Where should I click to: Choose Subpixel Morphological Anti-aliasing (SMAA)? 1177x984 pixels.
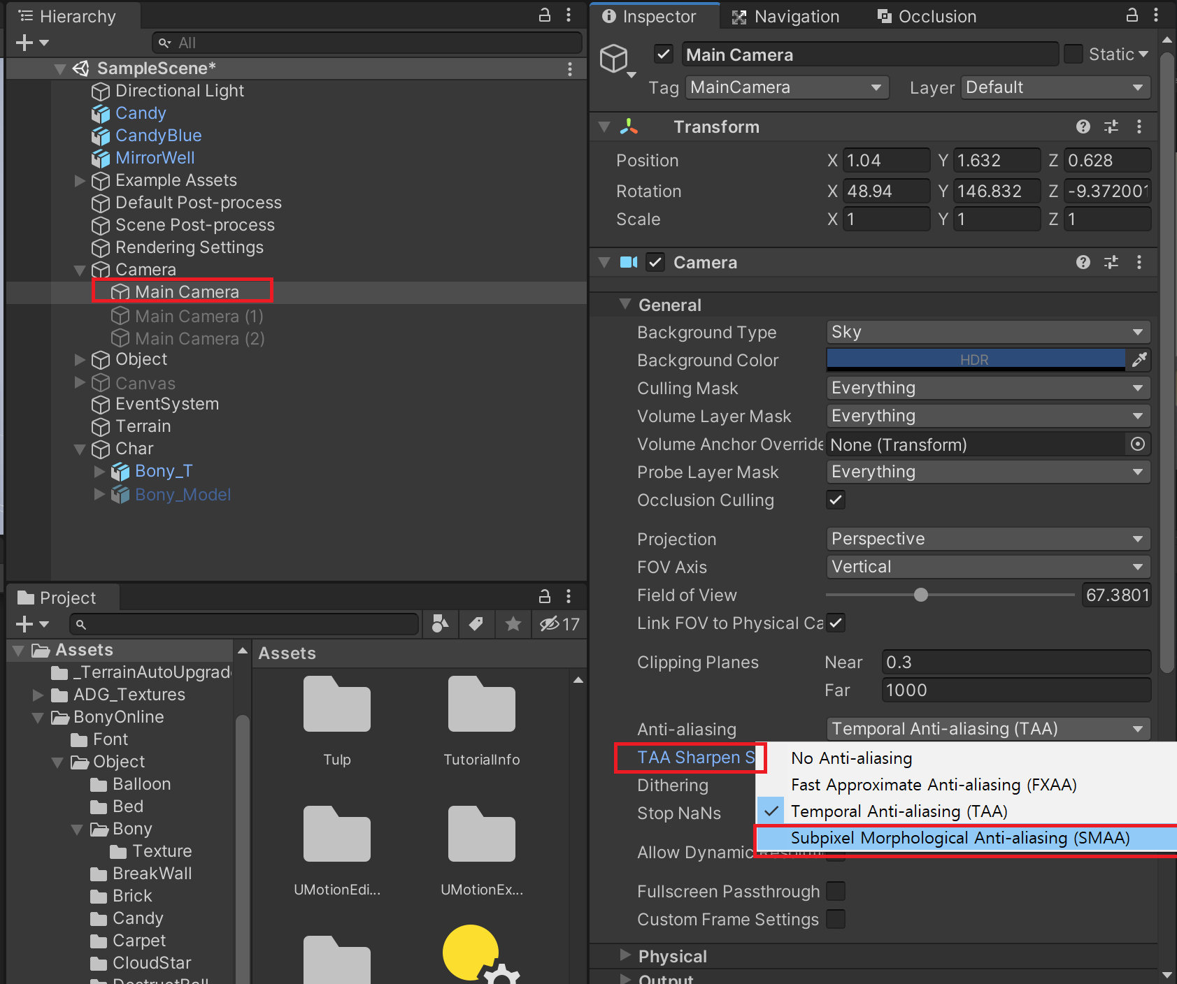[966, 838]
